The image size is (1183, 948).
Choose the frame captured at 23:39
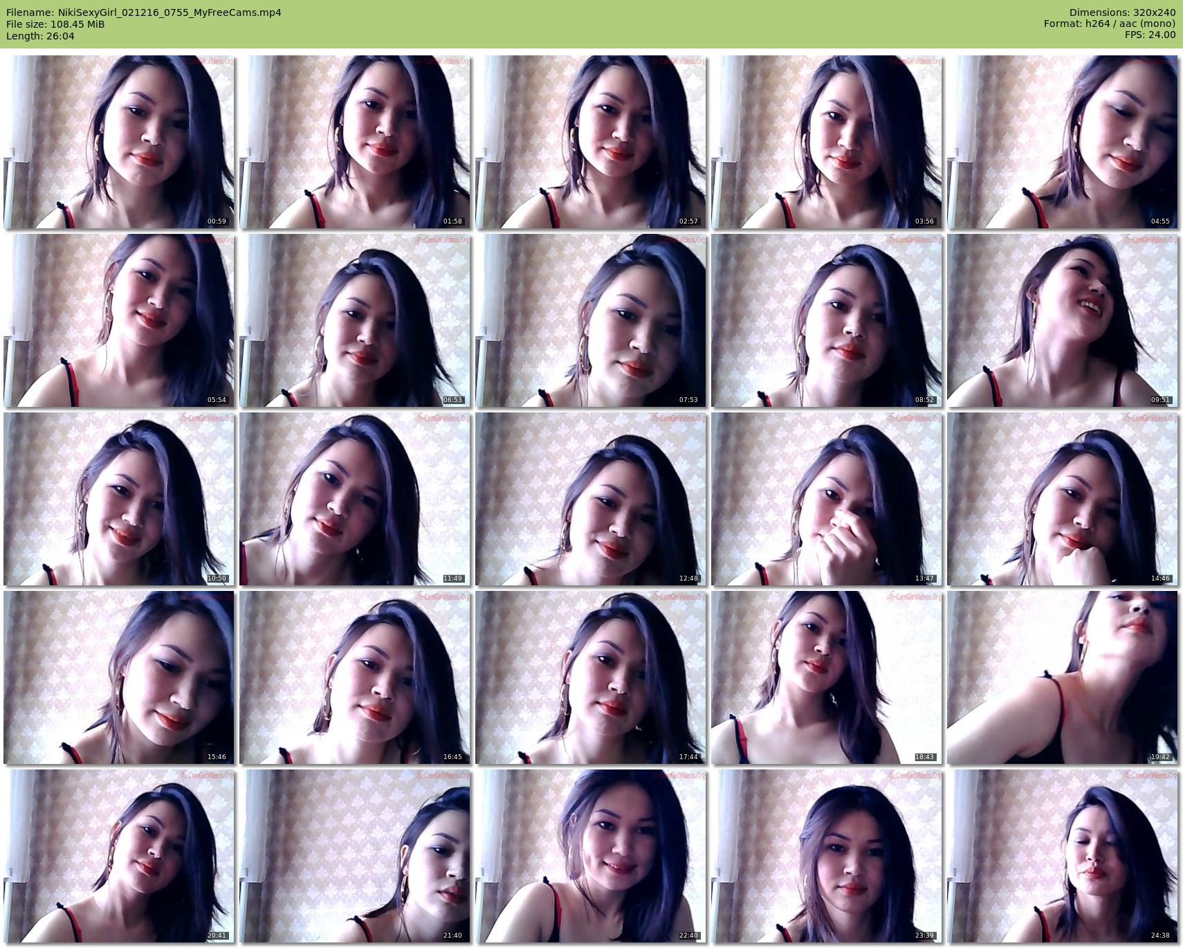tap(827, 856)
